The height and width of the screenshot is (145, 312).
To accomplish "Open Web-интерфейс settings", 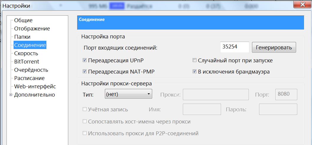I will click(x=35, y=87).
